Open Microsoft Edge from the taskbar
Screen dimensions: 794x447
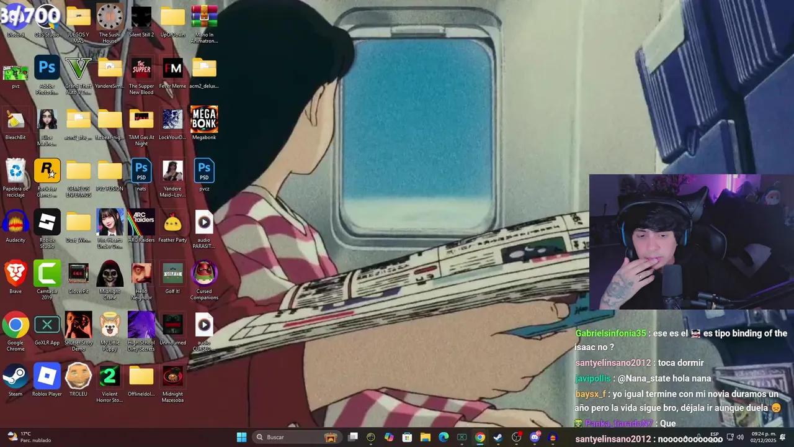pos(444,437)
